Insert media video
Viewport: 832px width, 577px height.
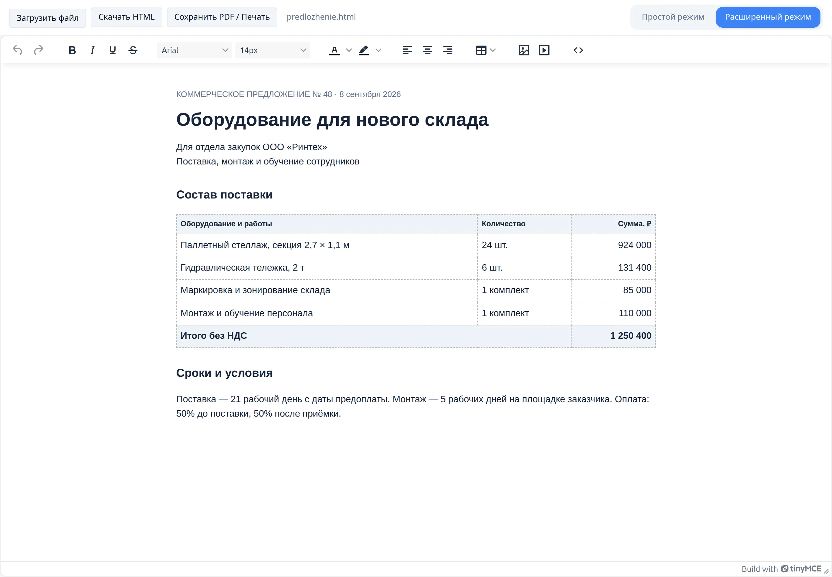(544, 50)
